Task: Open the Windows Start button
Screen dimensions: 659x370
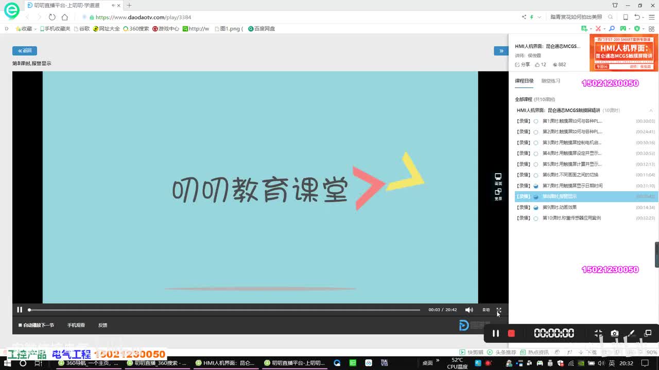Action: (8, 363)
